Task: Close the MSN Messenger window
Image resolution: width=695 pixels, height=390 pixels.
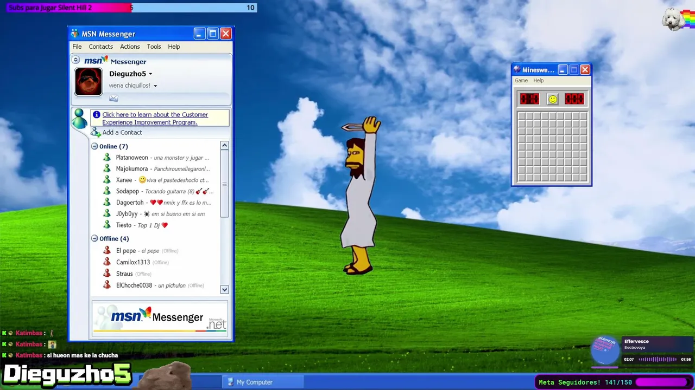Action: coord(226,34)
